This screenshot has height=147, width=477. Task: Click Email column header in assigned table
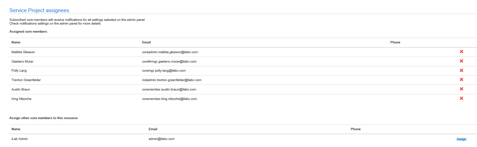[x=146, y=42]
